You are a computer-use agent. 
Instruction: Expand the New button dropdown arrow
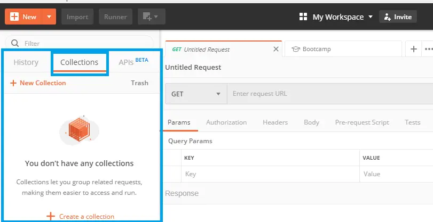tap(49, 17)
